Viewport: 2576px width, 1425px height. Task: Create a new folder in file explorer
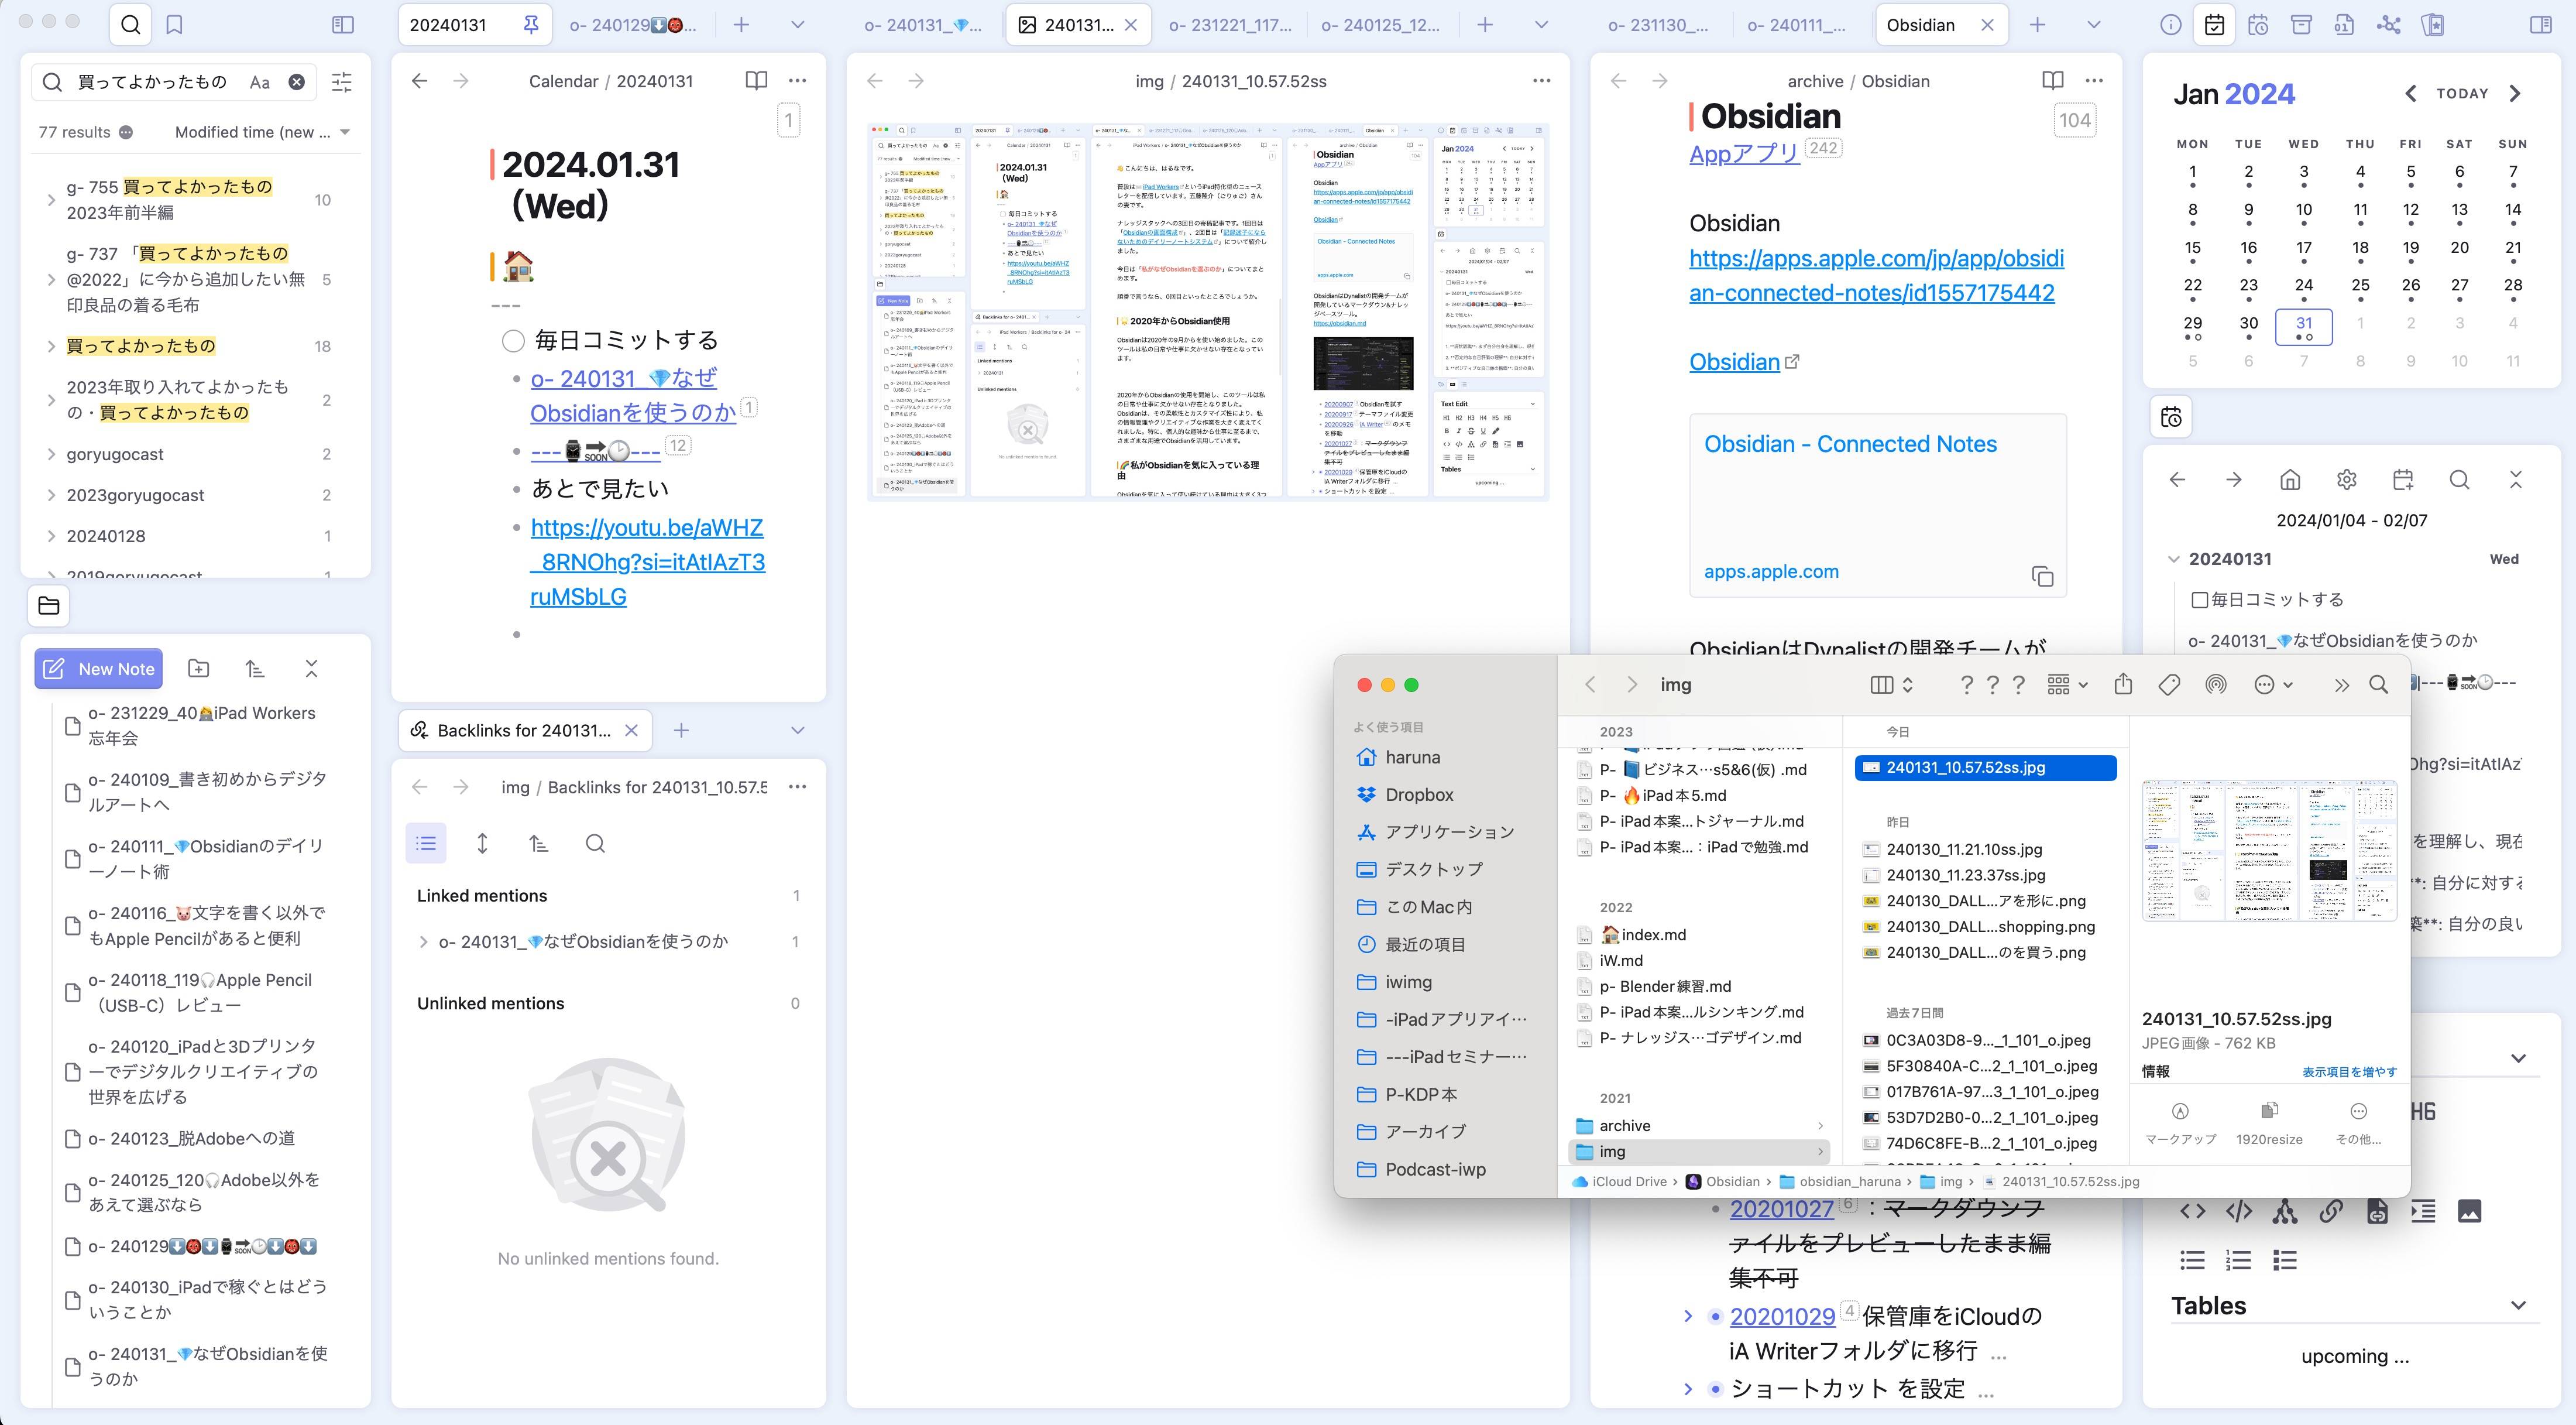pos(199,669)
